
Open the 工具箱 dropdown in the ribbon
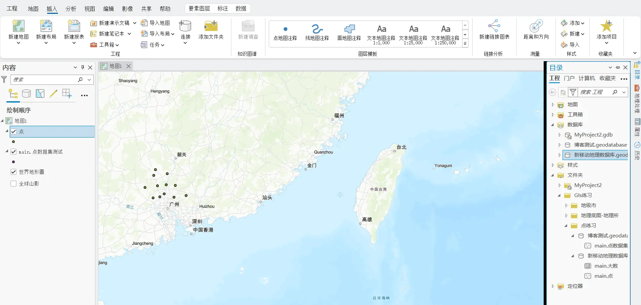coord(105,45)
